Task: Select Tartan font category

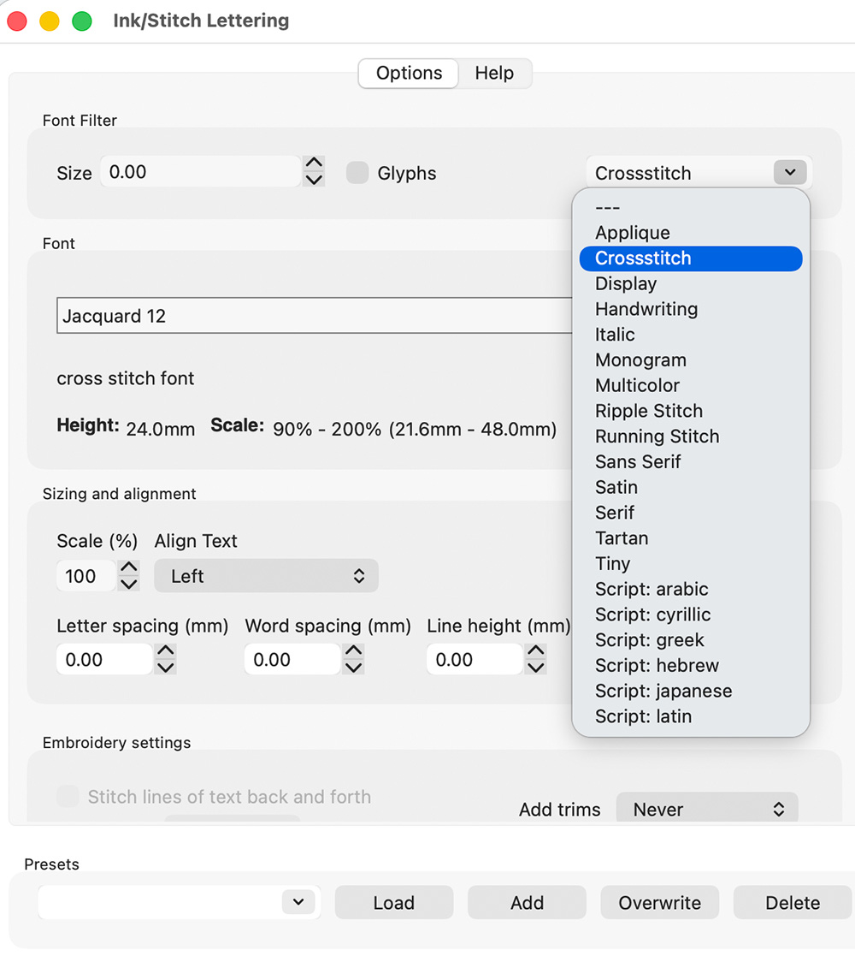Action: [x=691, y=538]
